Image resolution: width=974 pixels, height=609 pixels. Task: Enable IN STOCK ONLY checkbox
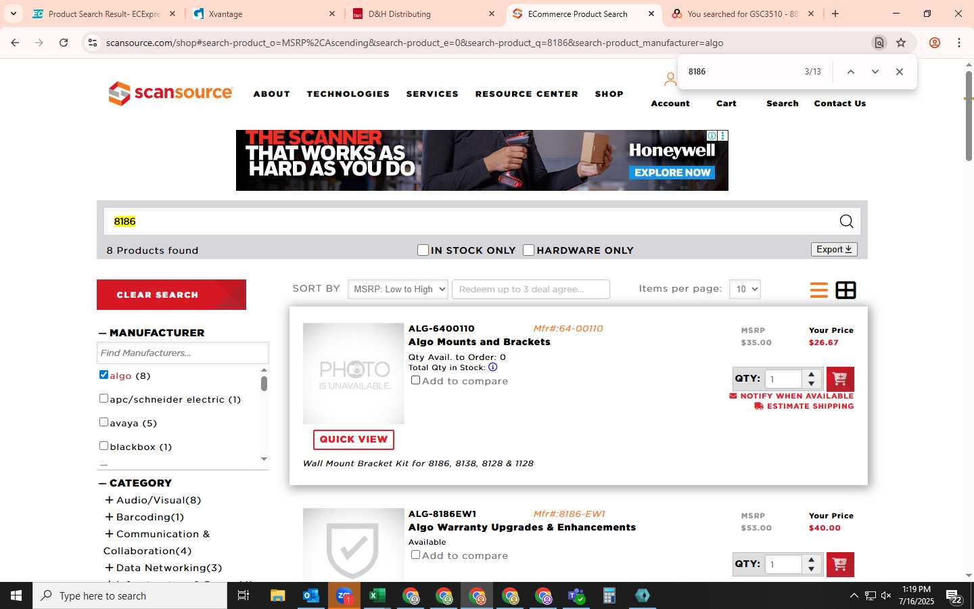pos(423,250)
